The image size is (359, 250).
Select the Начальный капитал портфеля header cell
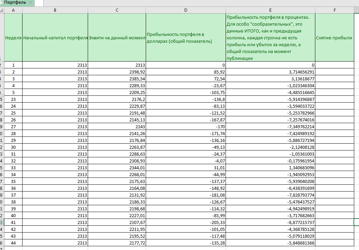click(x=55, y=38)
